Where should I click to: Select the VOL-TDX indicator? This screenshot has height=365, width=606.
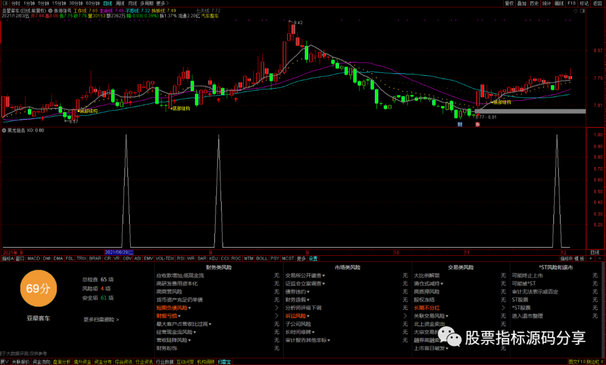[164, 258]
